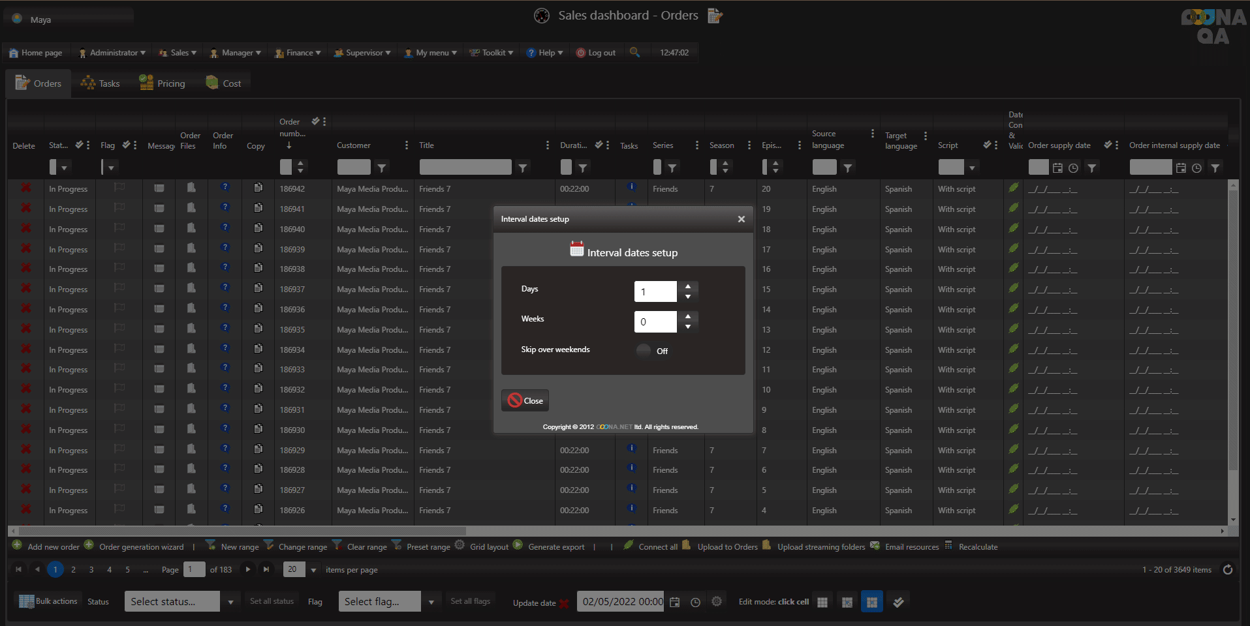Click the search magnifier icon in the menu bar
The width and height of the screenshot is (1250, 626).
click(634, 52)
